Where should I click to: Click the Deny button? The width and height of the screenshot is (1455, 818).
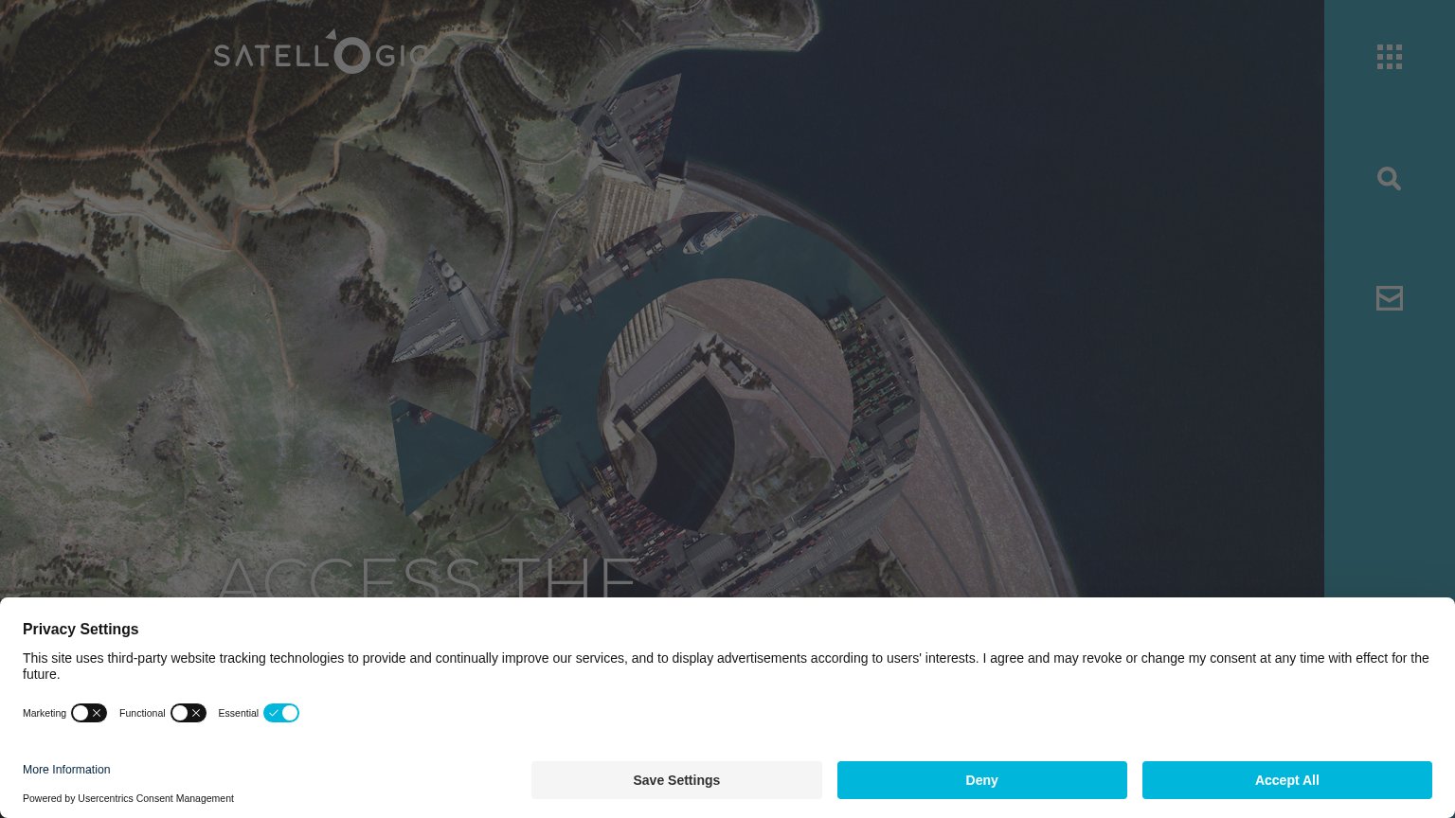coord(982,780)
